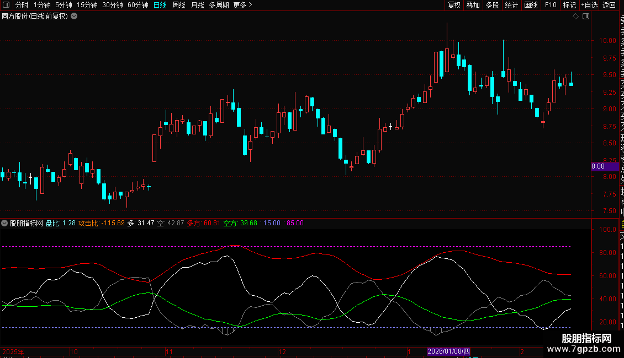Click the 返回 back button

(609, 5)
